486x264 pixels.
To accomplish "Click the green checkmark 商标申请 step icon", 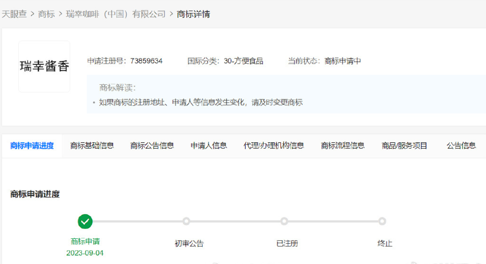I will tap(85, 222).
